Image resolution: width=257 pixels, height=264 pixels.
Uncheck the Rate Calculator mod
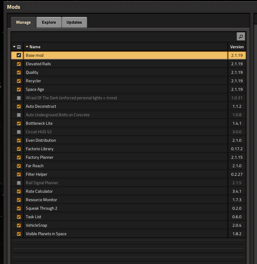pos(19,191)
